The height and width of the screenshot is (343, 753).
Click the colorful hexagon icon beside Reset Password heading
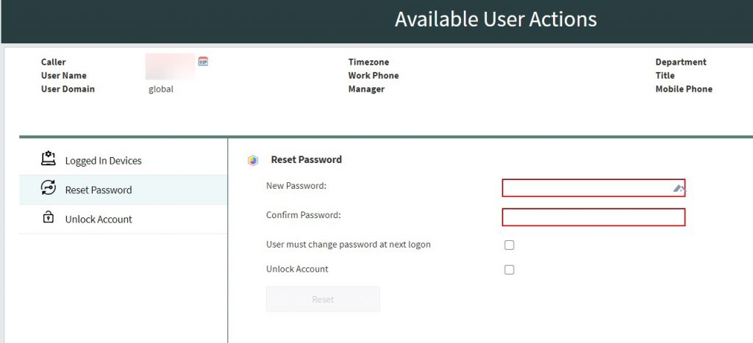click(x=253, y=161)
